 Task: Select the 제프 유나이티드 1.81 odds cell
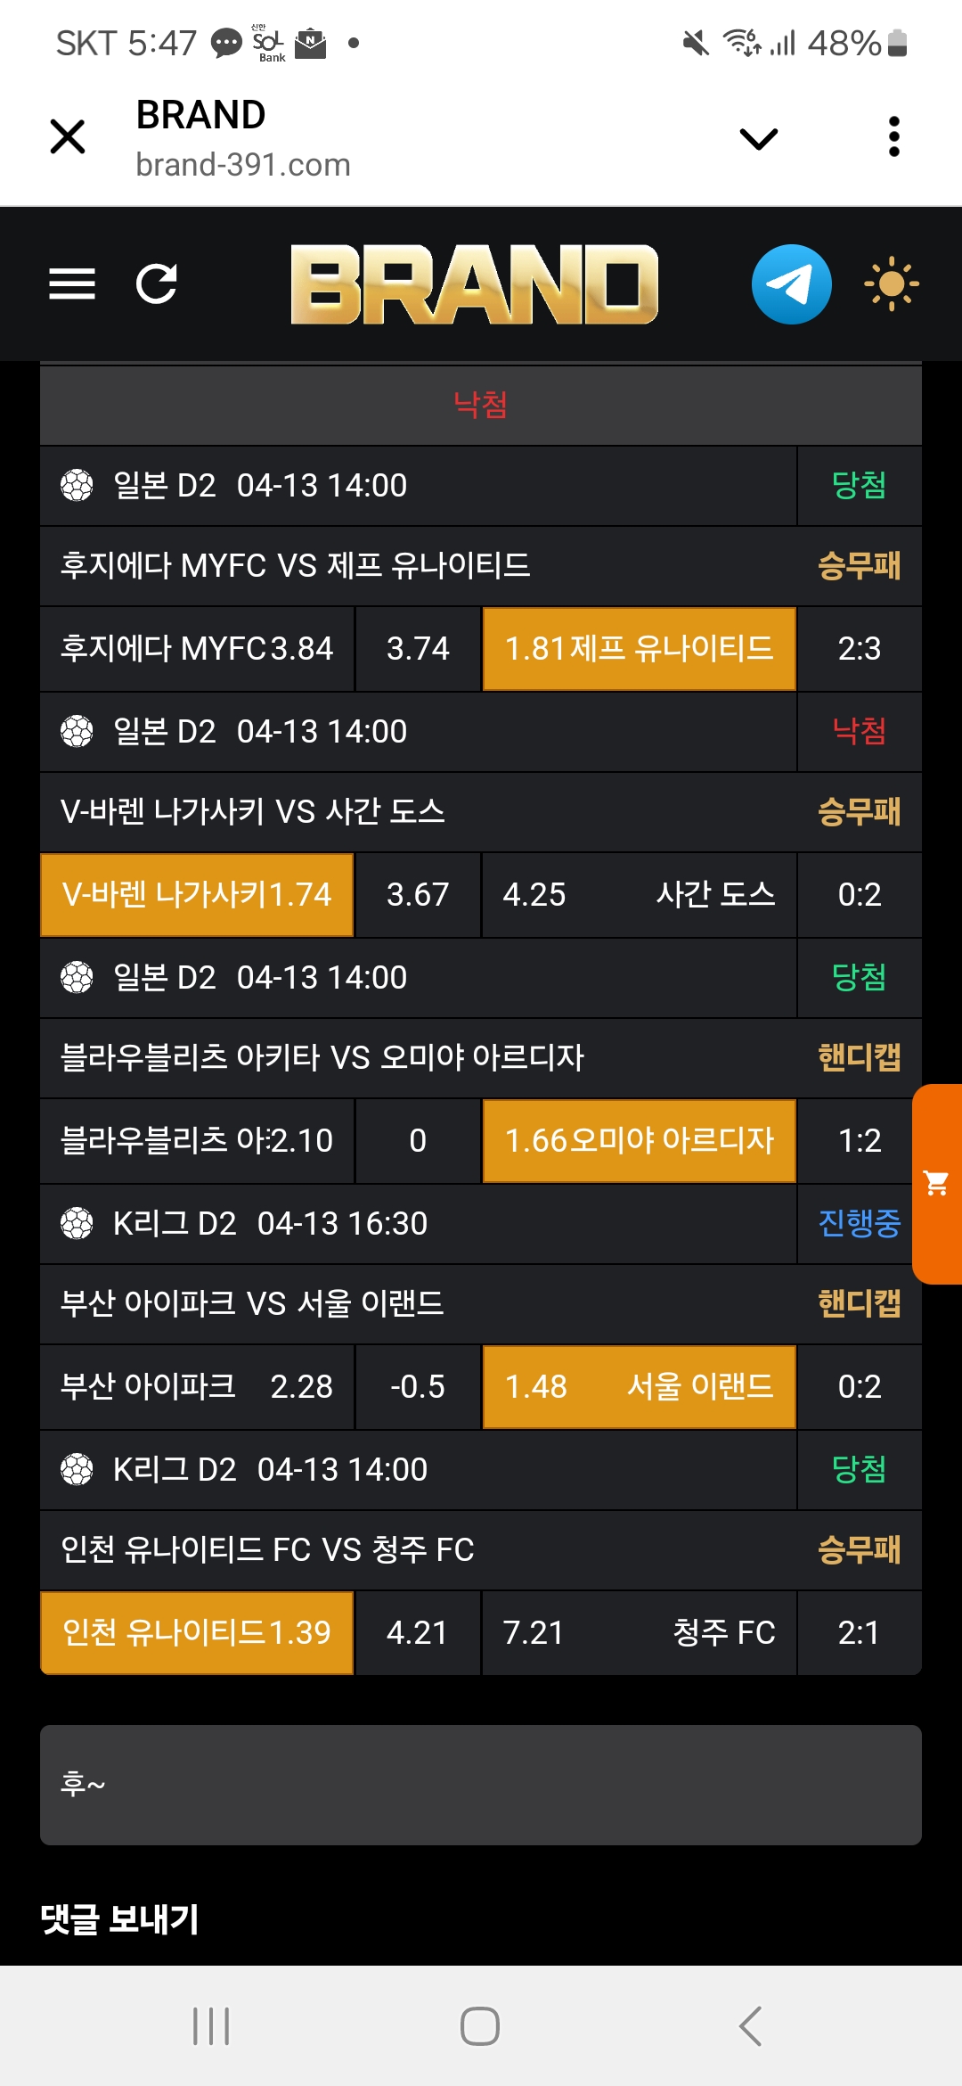[x=639, y=649]
